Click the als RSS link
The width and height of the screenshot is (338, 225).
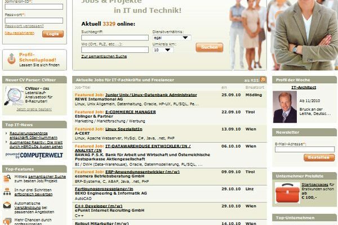[251, 80]
